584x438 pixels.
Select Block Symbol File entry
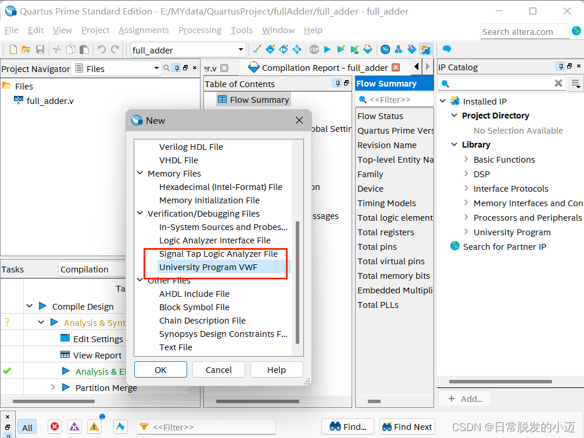coord(194,307)
